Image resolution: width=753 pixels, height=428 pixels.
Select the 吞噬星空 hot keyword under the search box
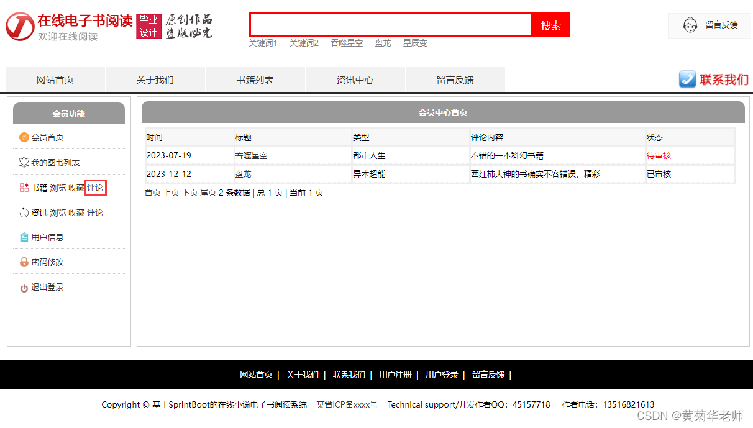347,43
